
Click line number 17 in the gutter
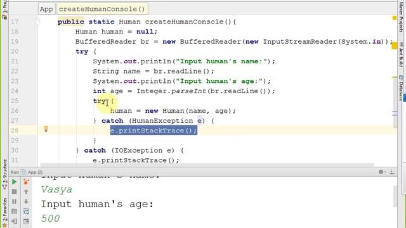pyautogui.click(x=15, y=22)
